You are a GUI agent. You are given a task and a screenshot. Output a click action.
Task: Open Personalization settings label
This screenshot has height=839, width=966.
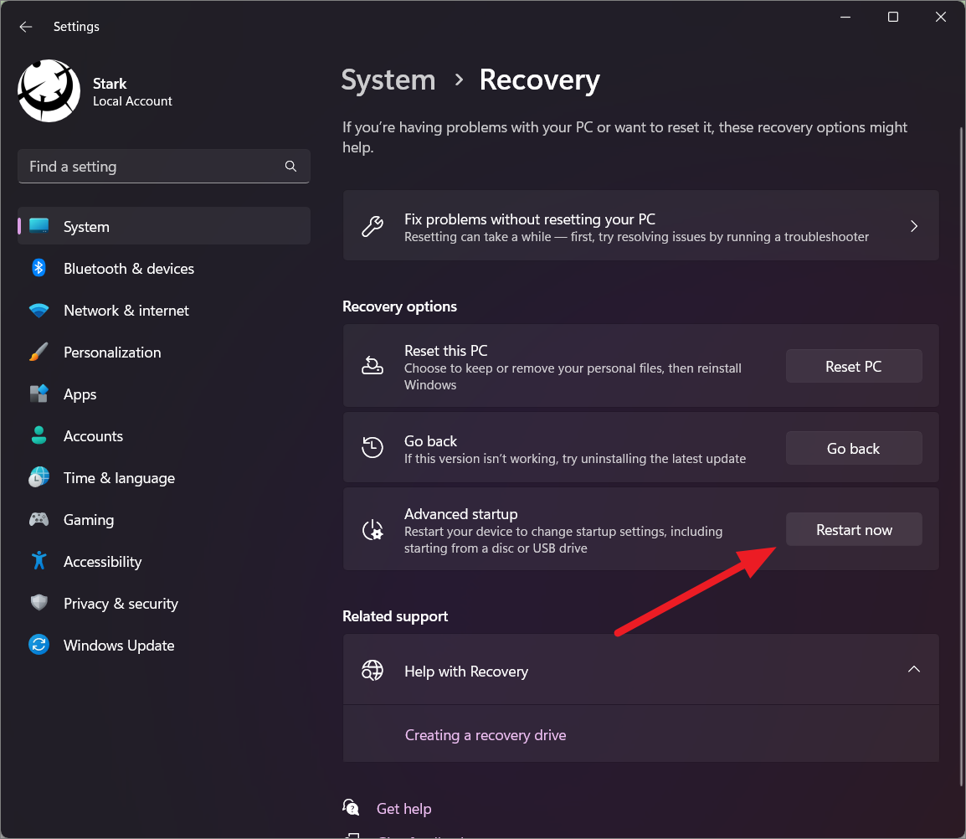(112, 353)
